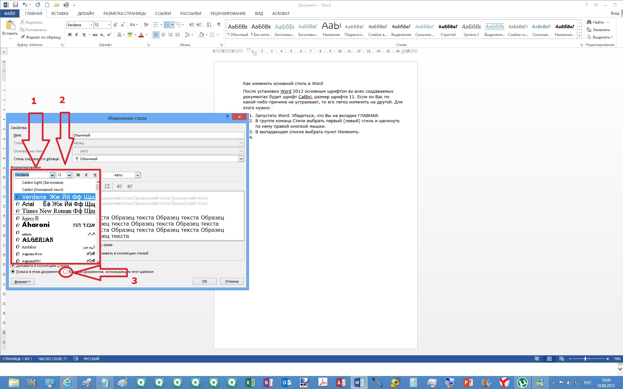Screen dimensions: 623x389
Task: Click the Save icon in the quick access toolbar
Action: [15, 5]
